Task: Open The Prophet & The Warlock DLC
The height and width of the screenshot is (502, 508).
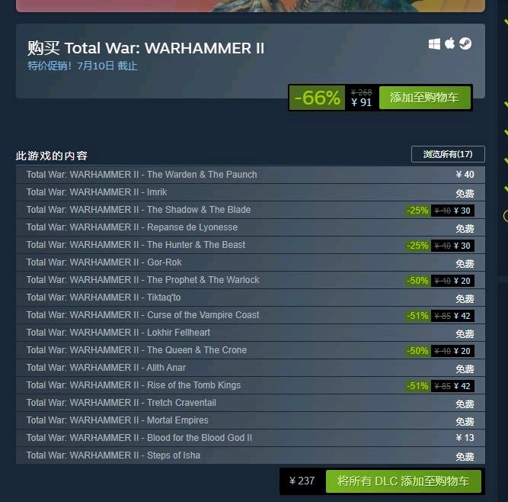Action: click(251, 280)
